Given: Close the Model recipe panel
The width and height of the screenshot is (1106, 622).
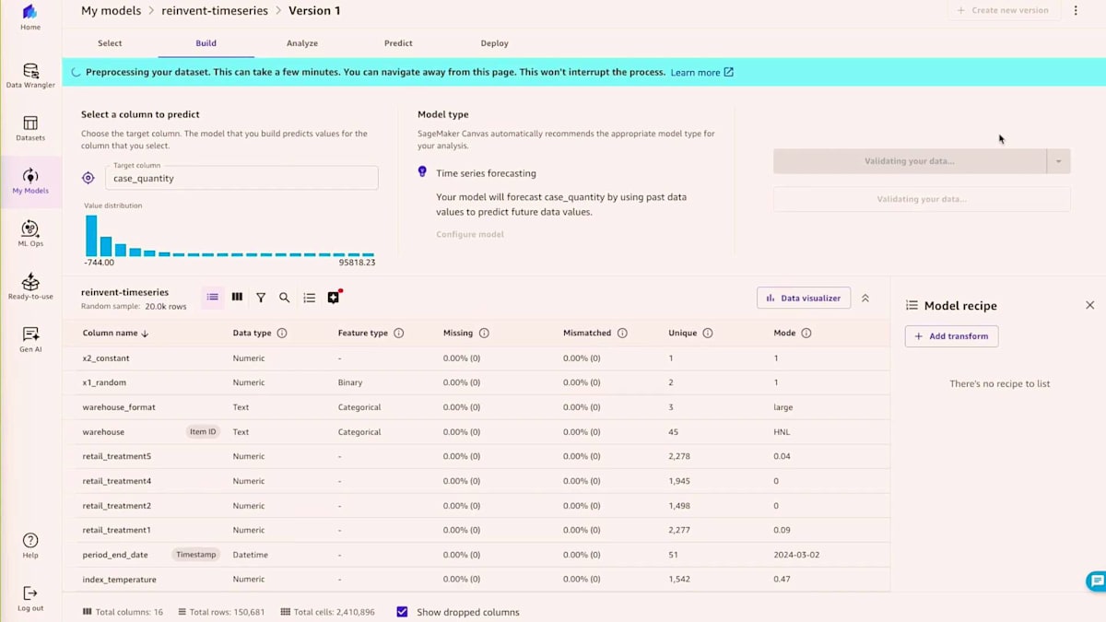Looking at the screenshot, I should point(1090,305).
